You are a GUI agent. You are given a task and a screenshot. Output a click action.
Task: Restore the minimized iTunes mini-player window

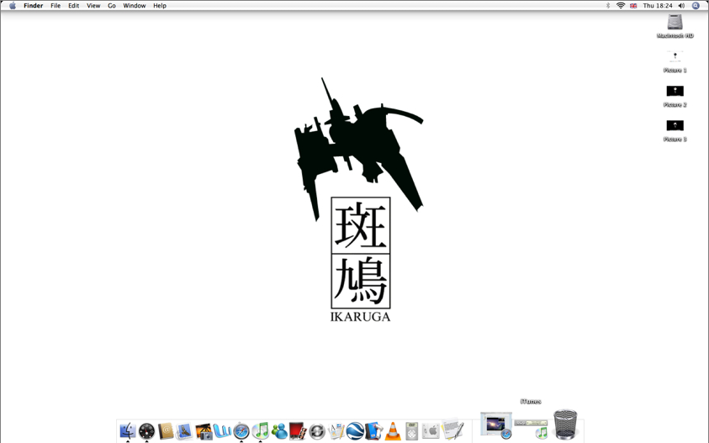click(532, 428)
